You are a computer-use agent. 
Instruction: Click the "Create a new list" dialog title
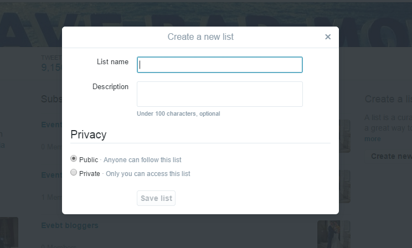200,37
